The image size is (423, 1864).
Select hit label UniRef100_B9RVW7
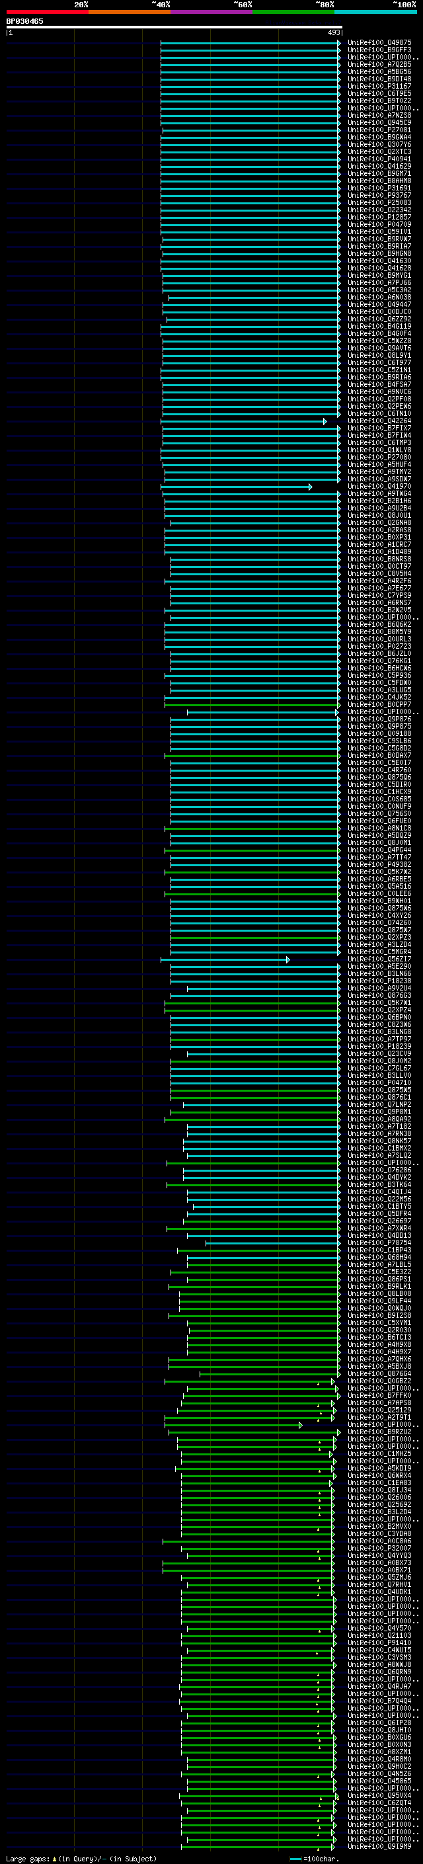point(379,239)
